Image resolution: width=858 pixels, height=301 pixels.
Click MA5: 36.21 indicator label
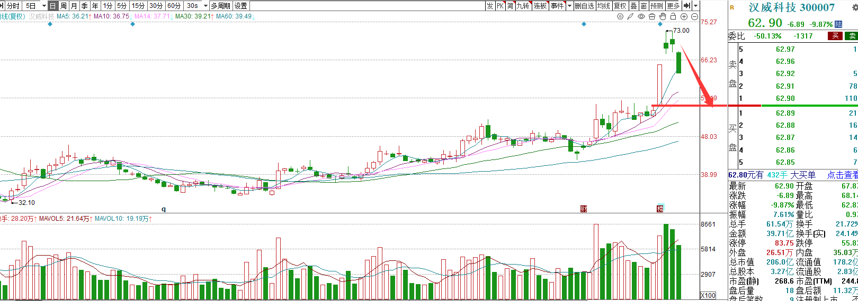point(74,16)
